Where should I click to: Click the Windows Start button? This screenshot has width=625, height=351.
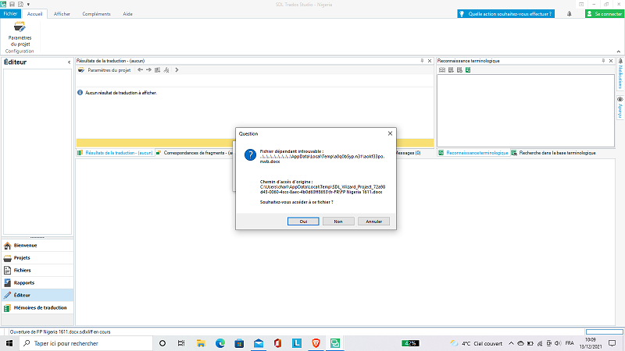(9, 343)
